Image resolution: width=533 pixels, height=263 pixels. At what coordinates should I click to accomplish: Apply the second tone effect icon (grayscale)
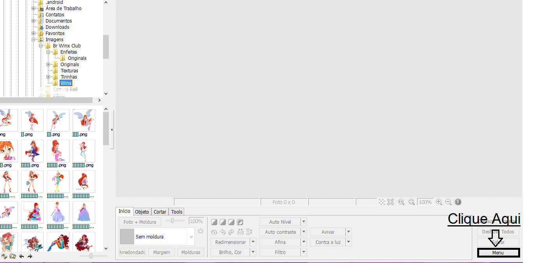pyautogui.click(x=223, y=222)
